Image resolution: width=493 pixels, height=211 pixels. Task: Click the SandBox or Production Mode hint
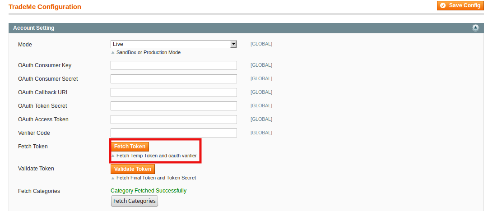(148, 52)
